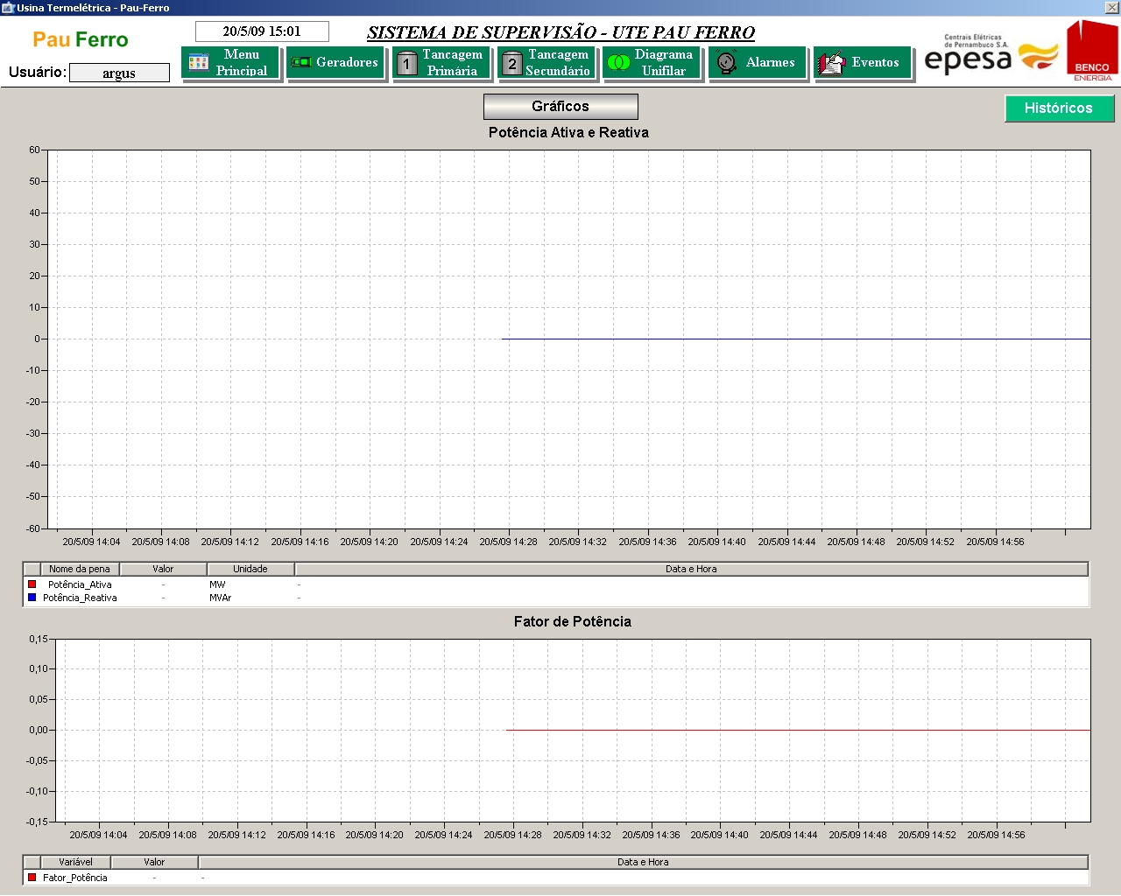Open the Diagrama Unifilar screen
The height and width of the screenshot is (896, 1121).
coord(652,62)
